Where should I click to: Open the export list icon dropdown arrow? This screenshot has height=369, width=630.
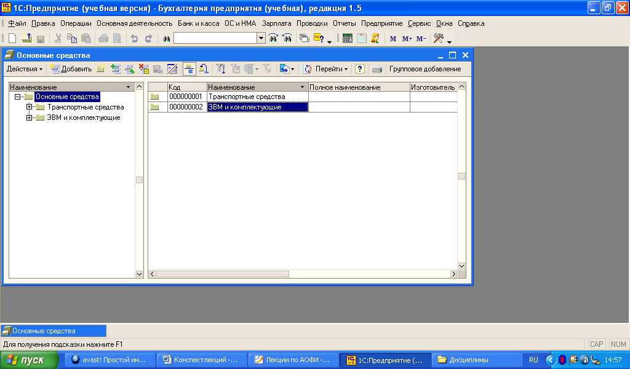(x=292, y=69)
